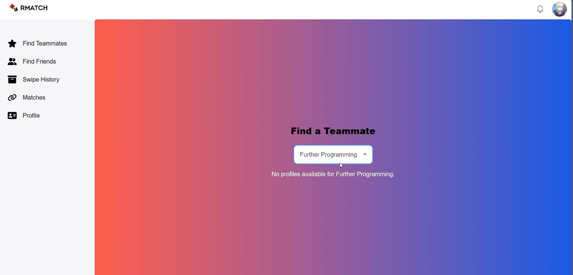Open Swipe History via the archive icon
Screen dimensions: 573x275
point(12,79)
